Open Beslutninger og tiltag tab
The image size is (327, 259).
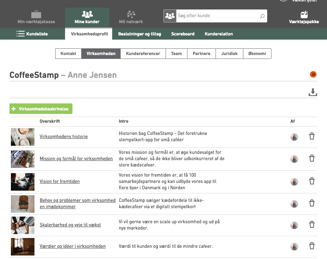[x=140, y=34]
